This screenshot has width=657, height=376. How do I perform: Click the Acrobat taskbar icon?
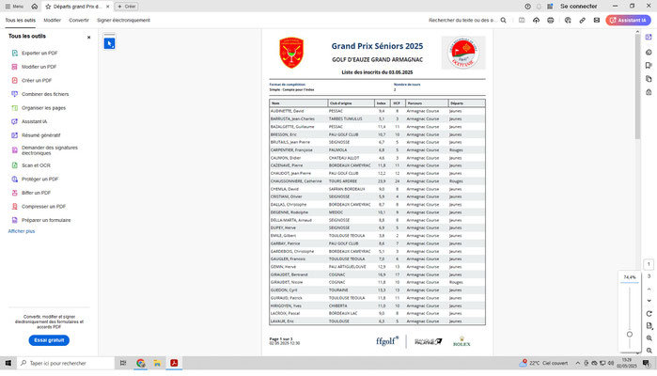(174, 363)
